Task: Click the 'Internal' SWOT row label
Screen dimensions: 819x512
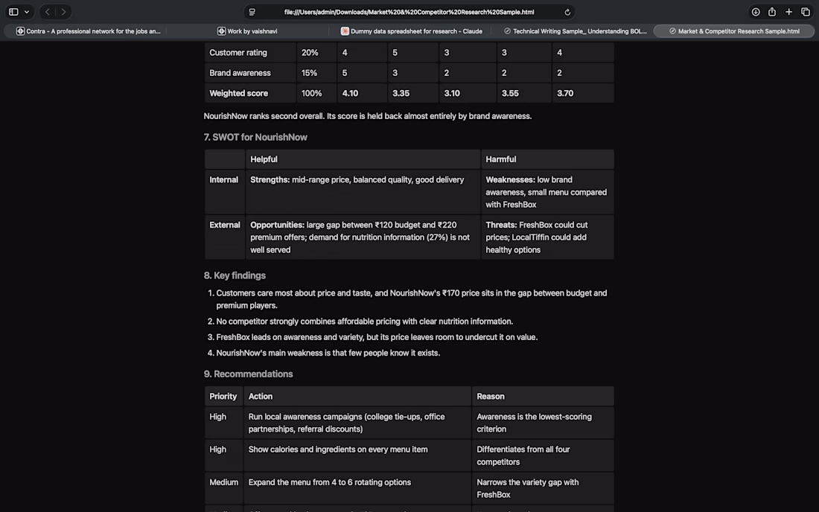Action: click(x=223, y=180)
